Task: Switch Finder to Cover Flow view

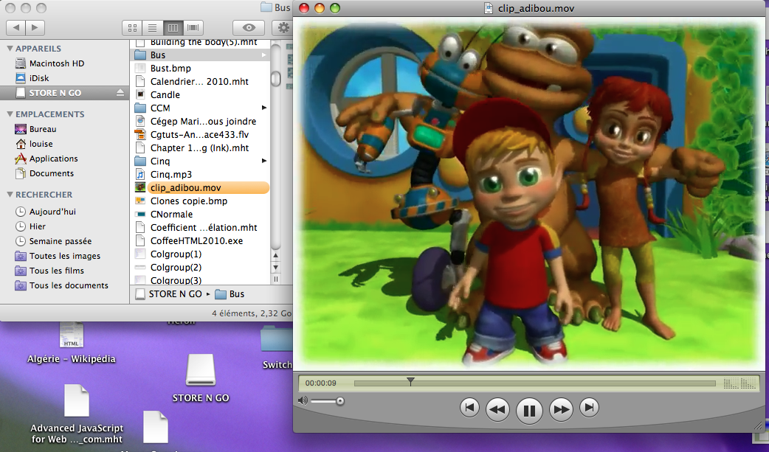Action: [193, 27]
